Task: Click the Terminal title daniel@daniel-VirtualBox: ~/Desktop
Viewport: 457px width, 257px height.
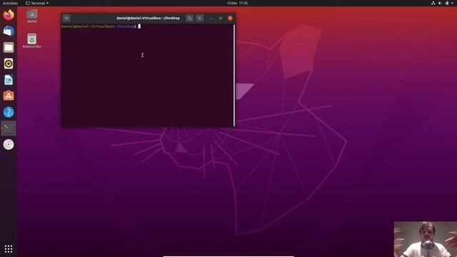Action: coord(148,18)
